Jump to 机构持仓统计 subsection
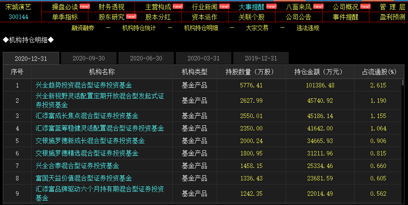Viewport: 408px width, 205px height. (139, 28)
